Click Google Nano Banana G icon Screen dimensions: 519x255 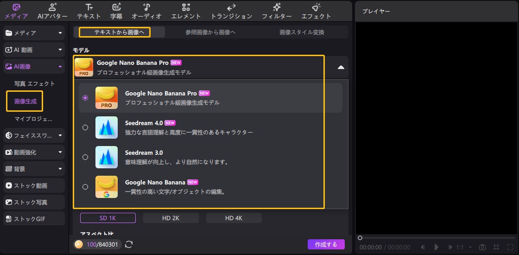pyautogui.click(x=107, y=187)
